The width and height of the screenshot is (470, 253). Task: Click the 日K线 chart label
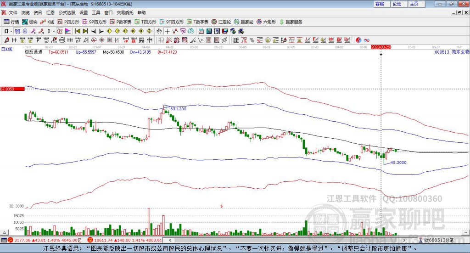point(6,49)
